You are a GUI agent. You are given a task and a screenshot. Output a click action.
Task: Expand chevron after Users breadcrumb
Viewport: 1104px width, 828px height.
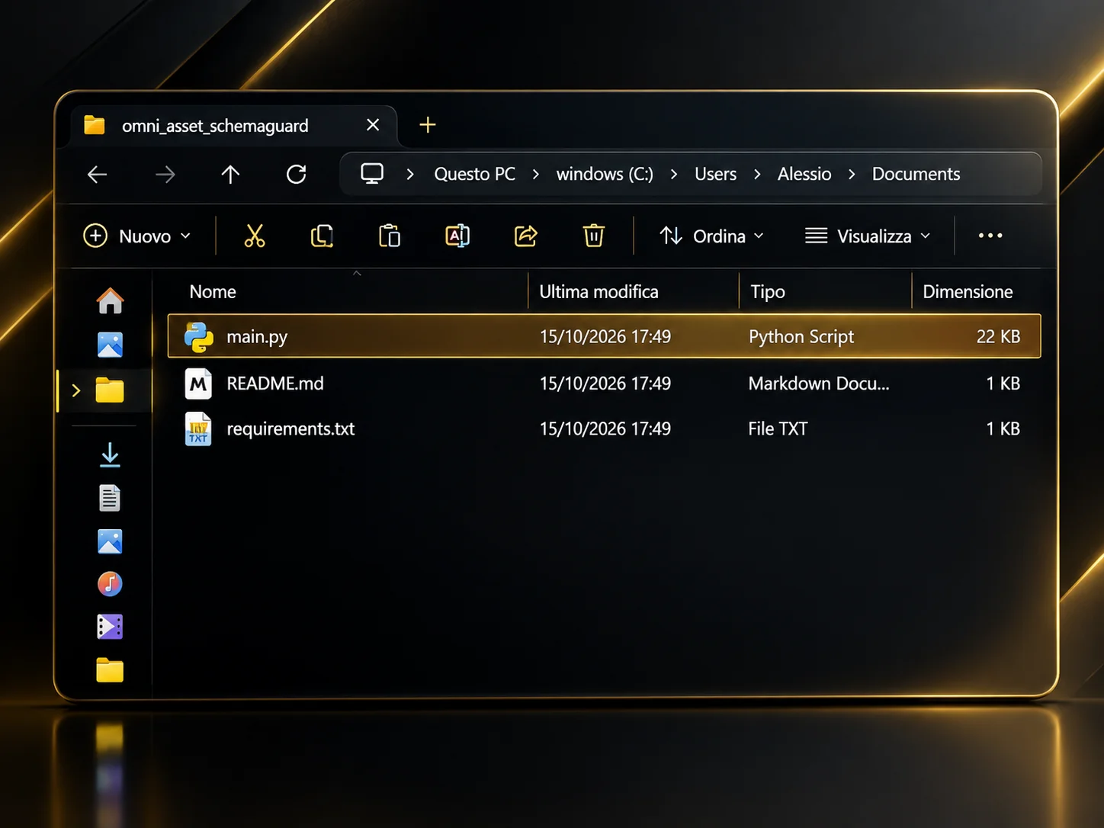click(x=757, y=175)
